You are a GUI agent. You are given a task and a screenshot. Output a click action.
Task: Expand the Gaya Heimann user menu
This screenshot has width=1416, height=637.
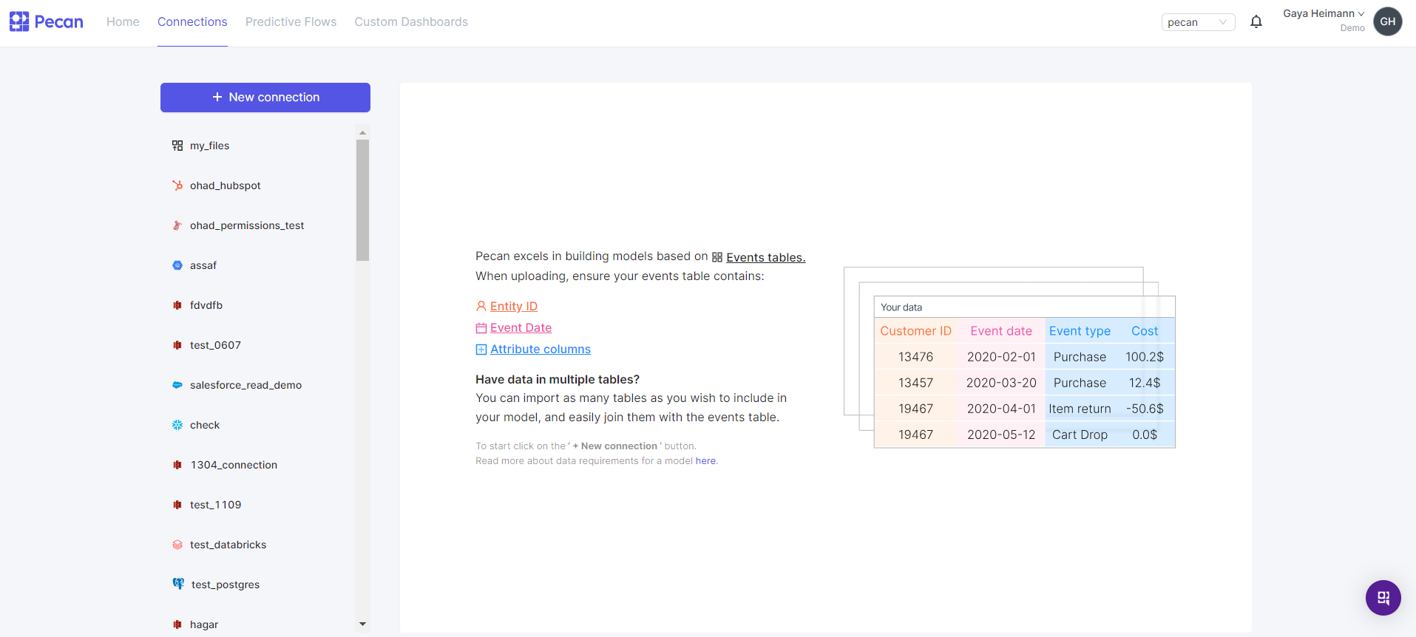point(1324,14)
